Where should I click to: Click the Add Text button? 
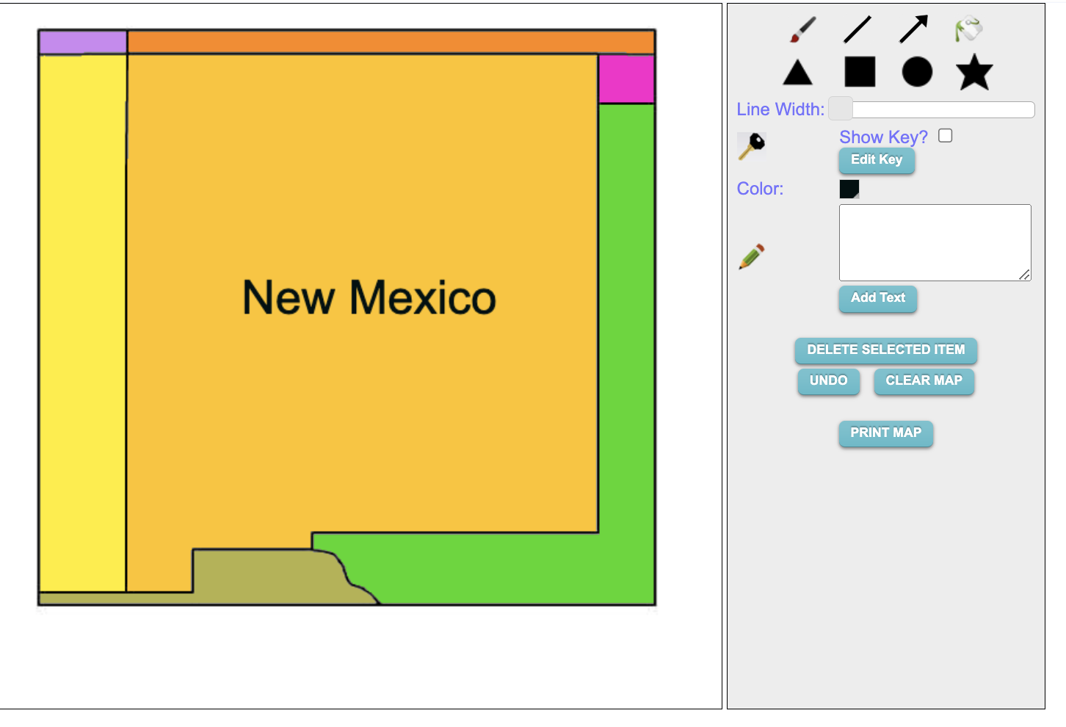[878, 298]
